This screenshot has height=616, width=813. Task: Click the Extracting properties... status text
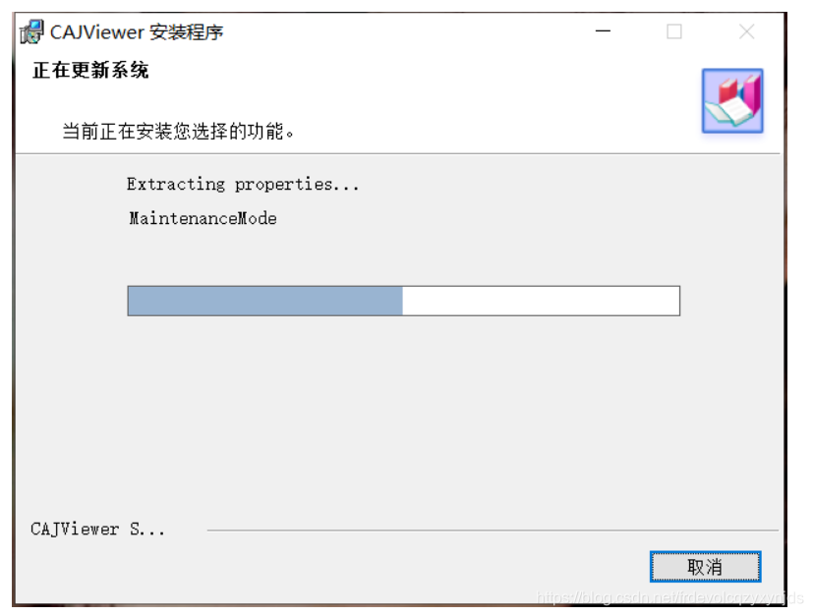tap(243, 185)
